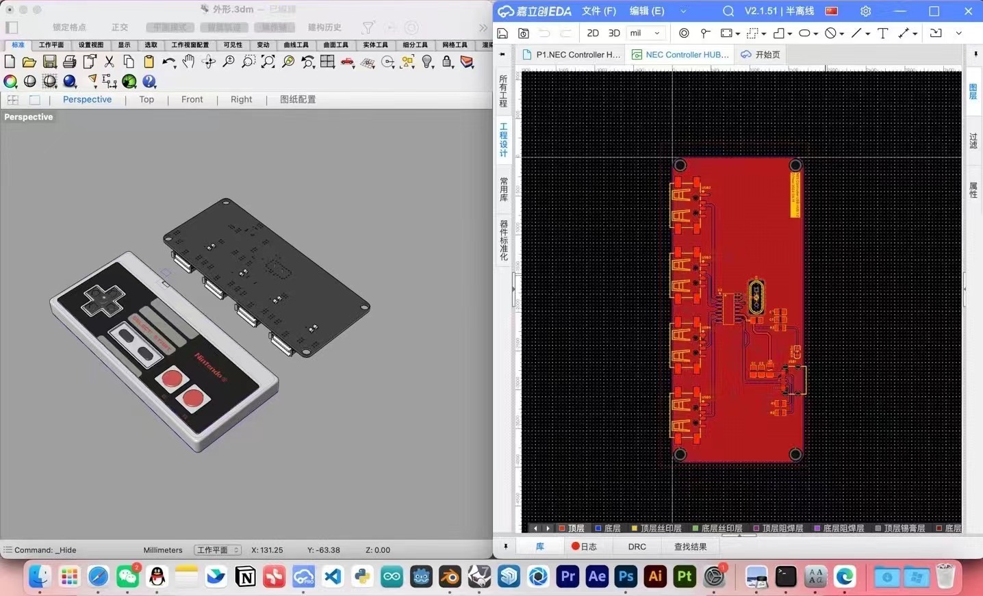Toggle 锁定格点 grid snap in Rhino
This screenshot has width=983, height=596.
coord(70,27)
